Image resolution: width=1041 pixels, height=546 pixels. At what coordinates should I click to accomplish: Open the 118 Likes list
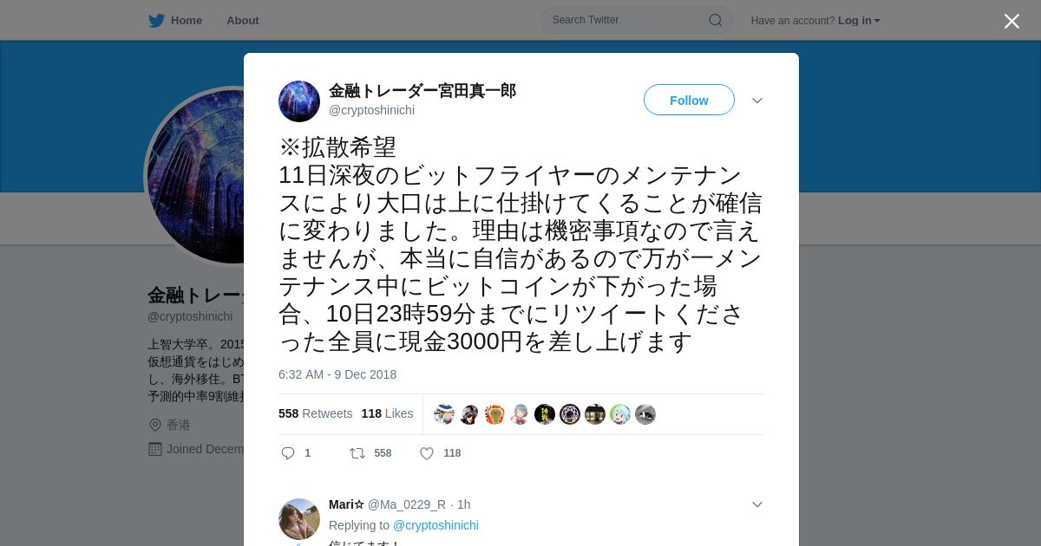pyautogui.click(x=387, y=413)
